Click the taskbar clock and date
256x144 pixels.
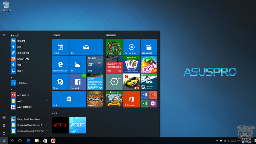pyautogui.click(x=246, y=141)
